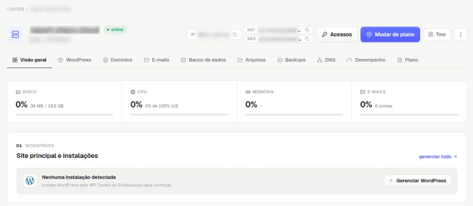Copy the NS2 nameserver value
The image size is (473, 206).
(307, 39)
